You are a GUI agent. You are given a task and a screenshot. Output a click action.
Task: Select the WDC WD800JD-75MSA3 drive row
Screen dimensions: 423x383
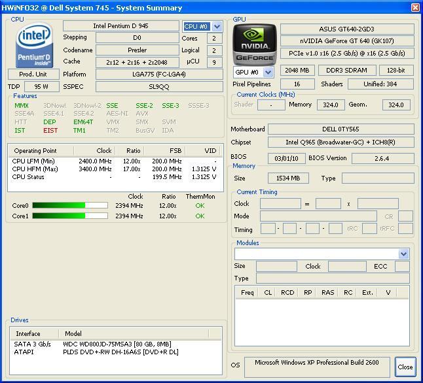(116, 344)
